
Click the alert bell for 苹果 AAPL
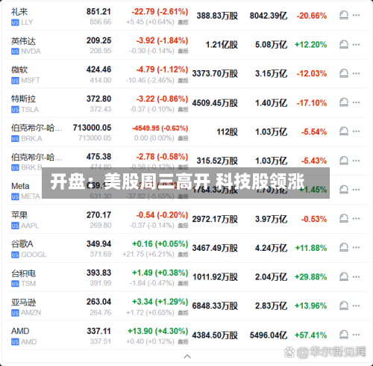click(x=344, y=219)
